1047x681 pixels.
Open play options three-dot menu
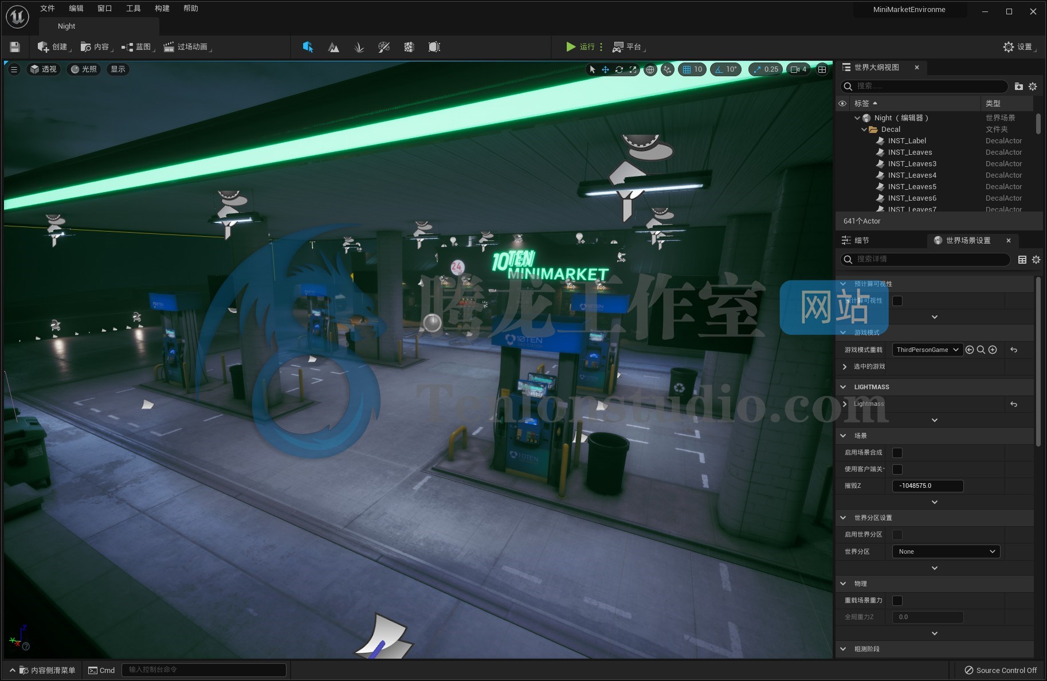coord(601,47)
